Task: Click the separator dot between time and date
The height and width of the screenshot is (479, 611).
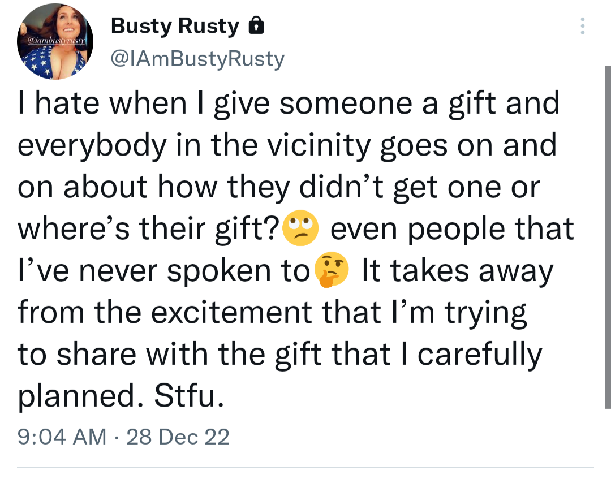Action: 117,436
